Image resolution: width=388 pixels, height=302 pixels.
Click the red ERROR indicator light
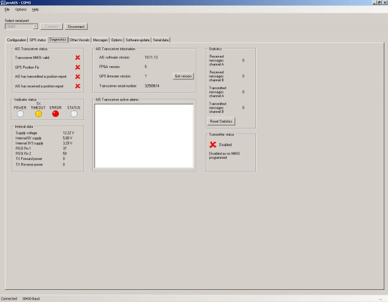pyautogui.click(x=56, y=113)
